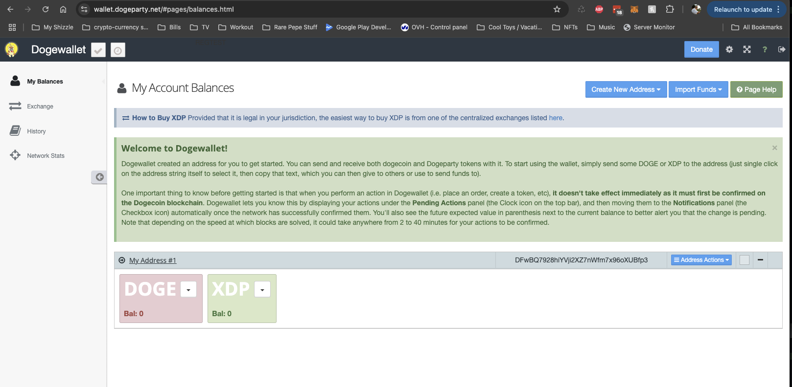792x387 pixels.
Task: Open Rare Pepe Stuff bookmarks folder
Action: point(290,27)
